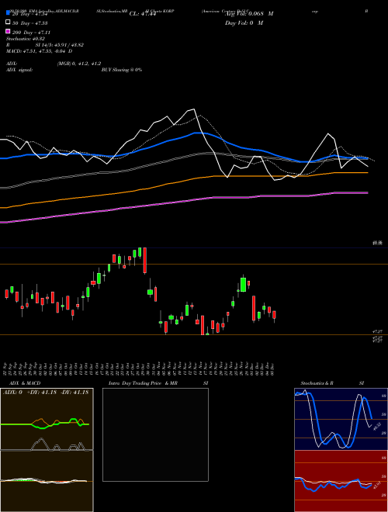Select the 200 Day average label

31,33
